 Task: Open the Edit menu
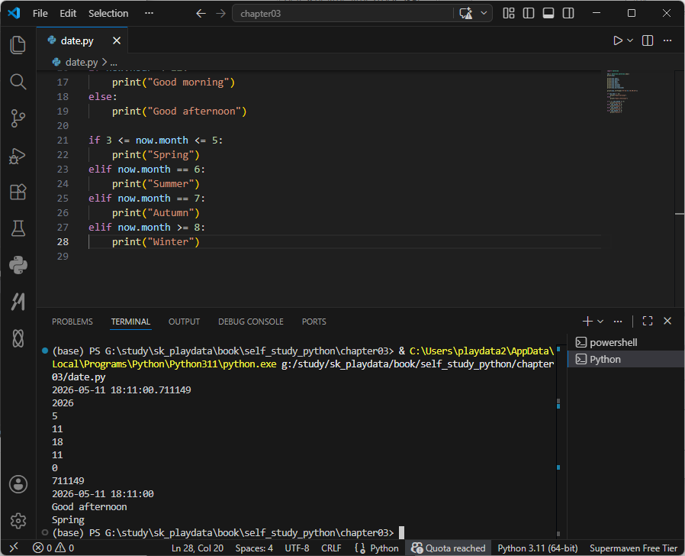click(68, 14)
